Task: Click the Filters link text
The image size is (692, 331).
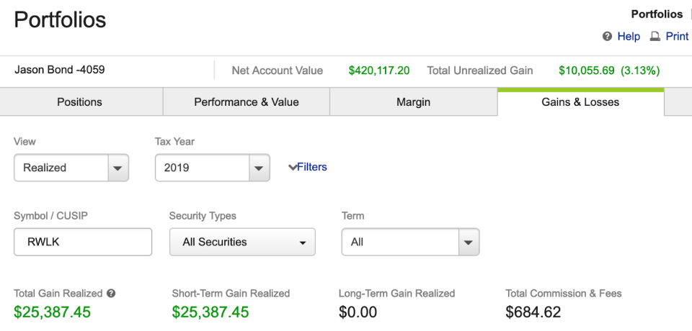Action: point(312,167)
